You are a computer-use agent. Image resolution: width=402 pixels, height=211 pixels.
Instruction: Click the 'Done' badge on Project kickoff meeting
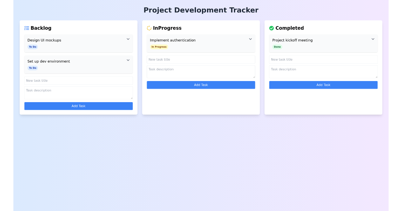point(277,47)
